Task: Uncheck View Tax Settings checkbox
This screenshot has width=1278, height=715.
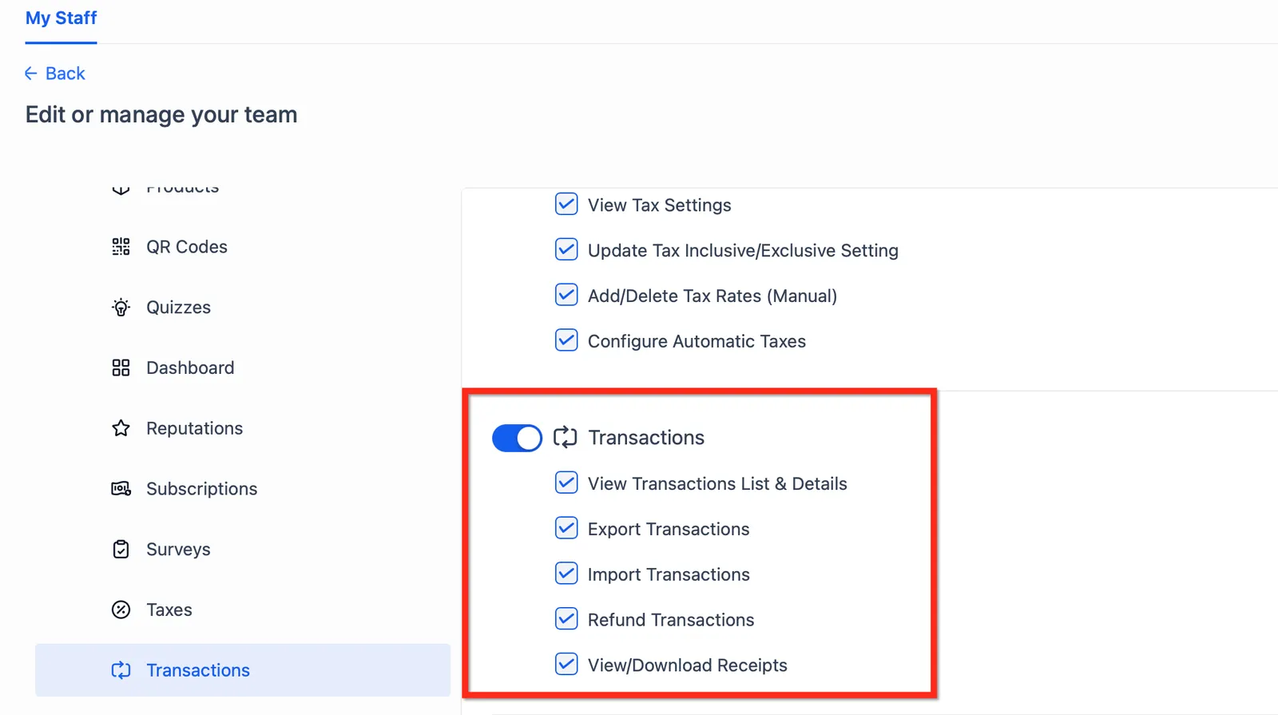Action: pos(566,205)
